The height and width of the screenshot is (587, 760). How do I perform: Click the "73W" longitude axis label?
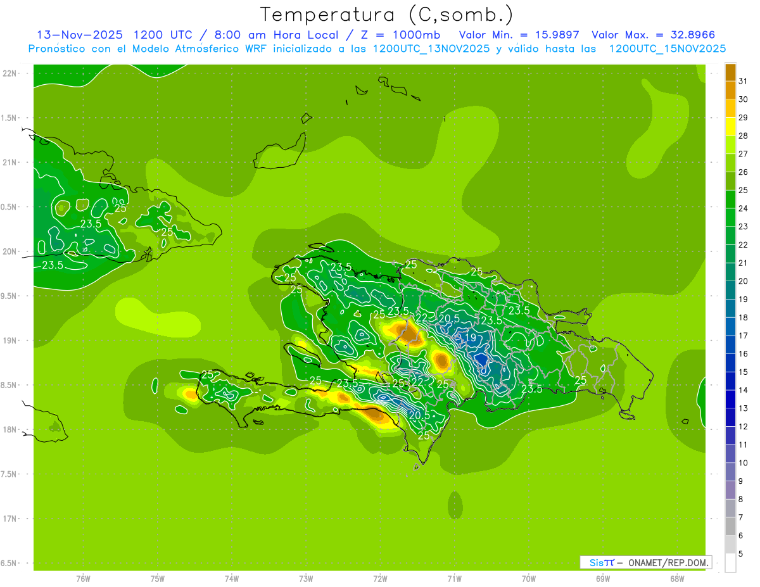(306, 579)
